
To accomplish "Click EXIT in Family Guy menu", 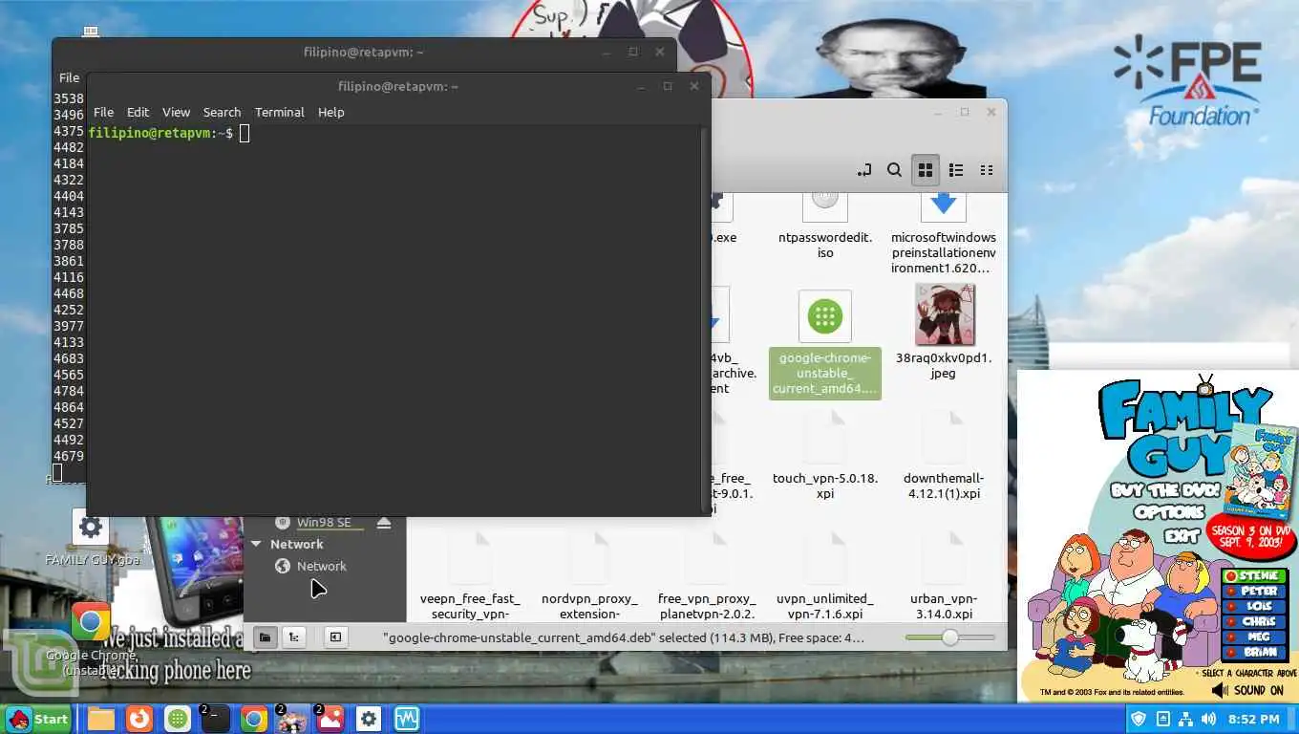I will point(1182,535).
